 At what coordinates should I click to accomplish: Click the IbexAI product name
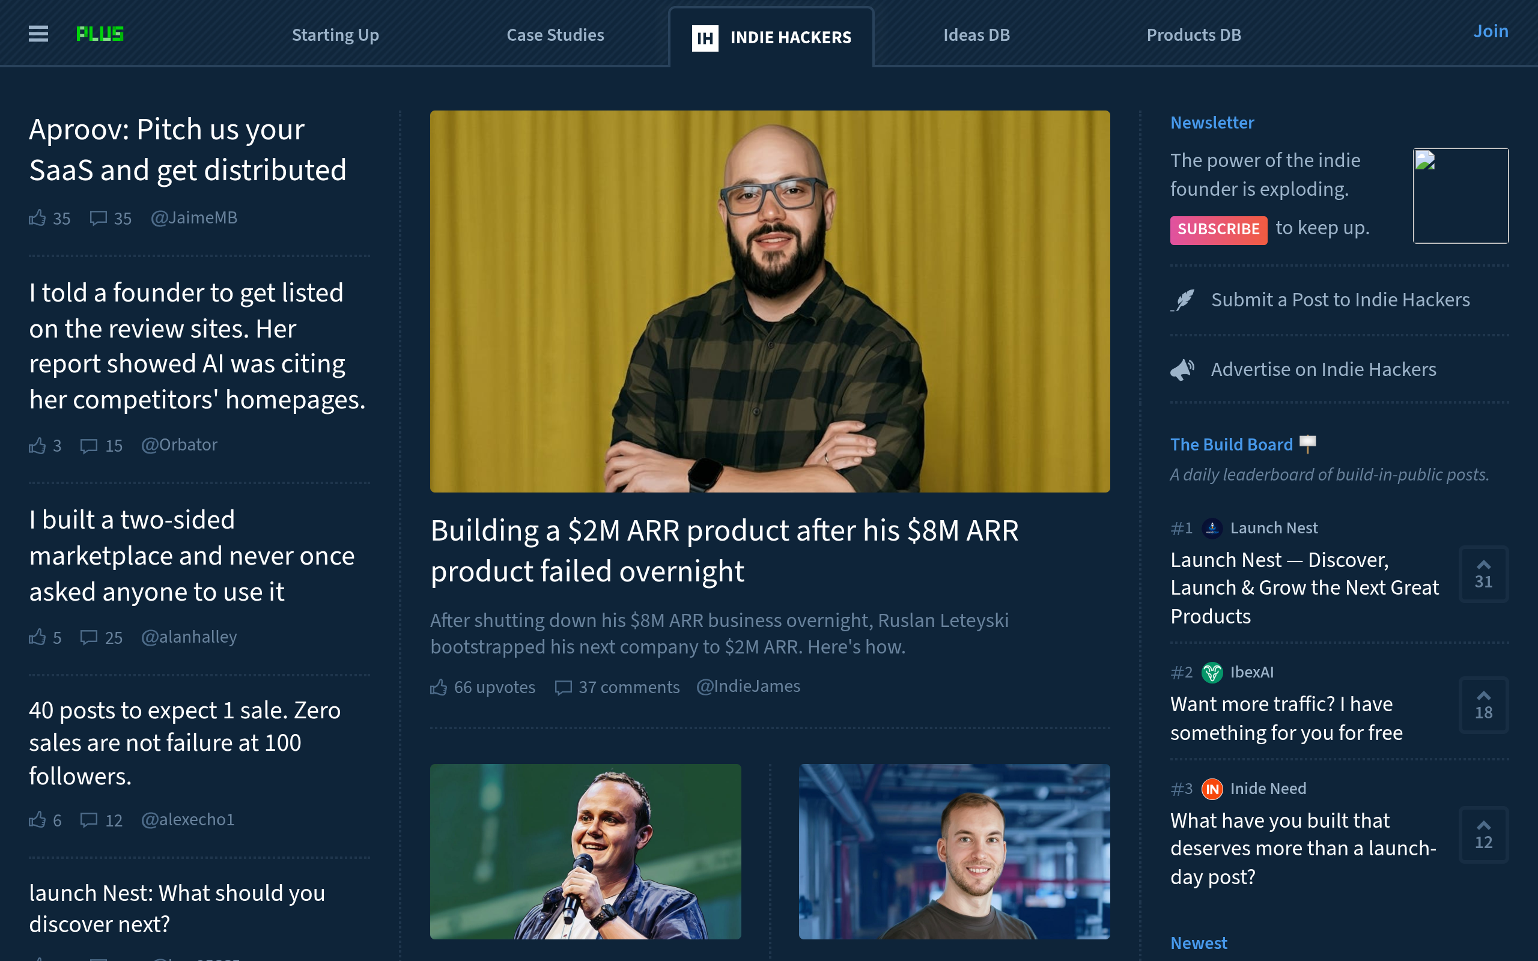1251,673
